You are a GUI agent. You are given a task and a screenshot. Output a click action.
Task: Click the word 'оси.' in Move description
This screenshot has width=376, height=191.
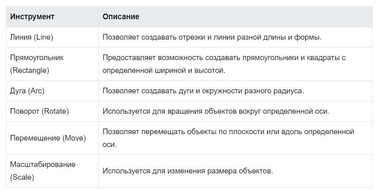(109, 145)
